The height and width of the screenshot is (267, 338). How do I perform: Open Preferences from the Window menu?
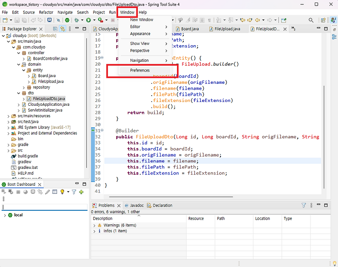140,70
